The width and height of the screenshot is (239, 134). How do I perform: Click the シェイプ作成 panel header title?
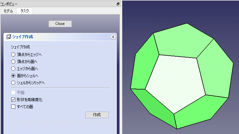23,37
